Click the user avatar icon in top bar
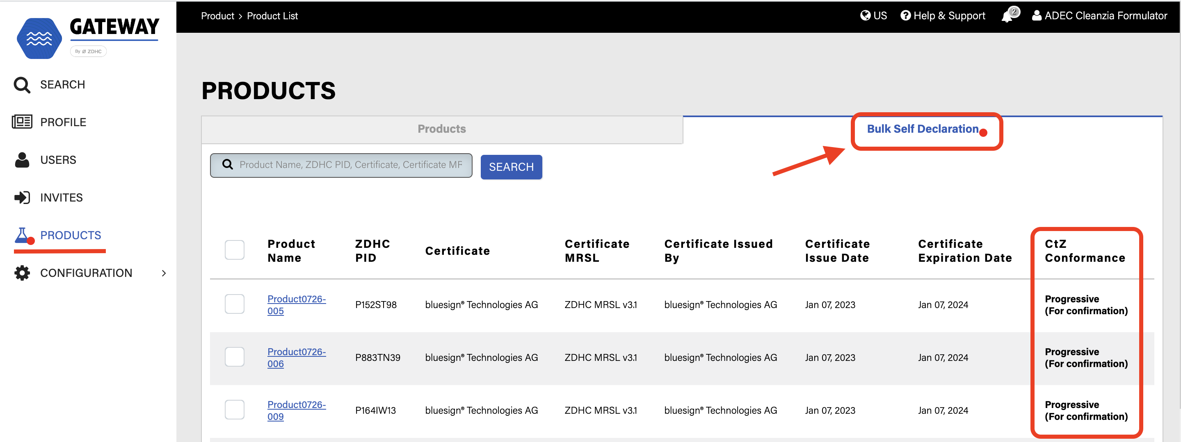Viewport: 1181px width, 442px height. [1037, 16]
